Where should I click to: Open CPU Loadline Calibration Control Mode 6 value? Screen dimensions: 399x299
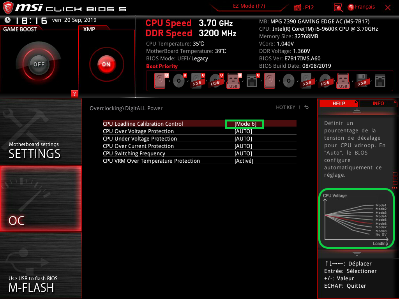(245, 124)
